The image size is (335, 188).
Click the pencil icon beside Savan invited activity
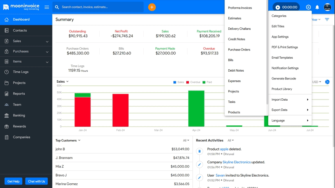200,177
